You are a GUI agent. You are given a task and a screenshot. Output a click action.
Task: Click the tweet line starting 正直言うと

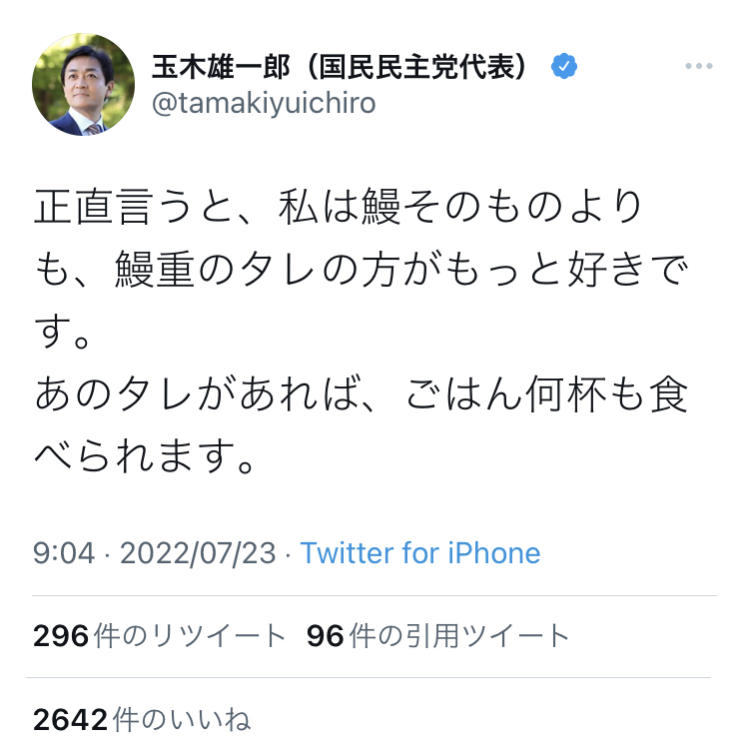point(339,207)
